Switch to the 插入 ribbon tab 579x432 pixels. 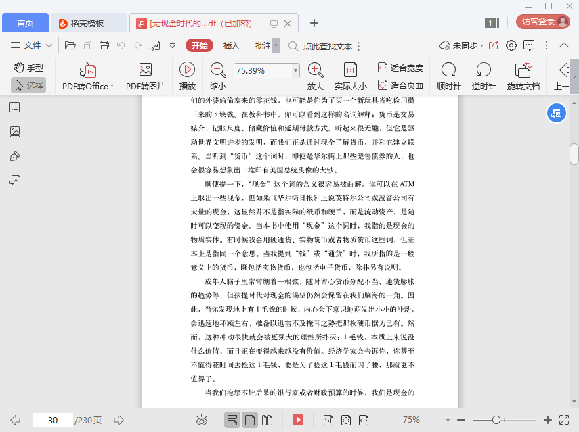[x=232, y=46]
